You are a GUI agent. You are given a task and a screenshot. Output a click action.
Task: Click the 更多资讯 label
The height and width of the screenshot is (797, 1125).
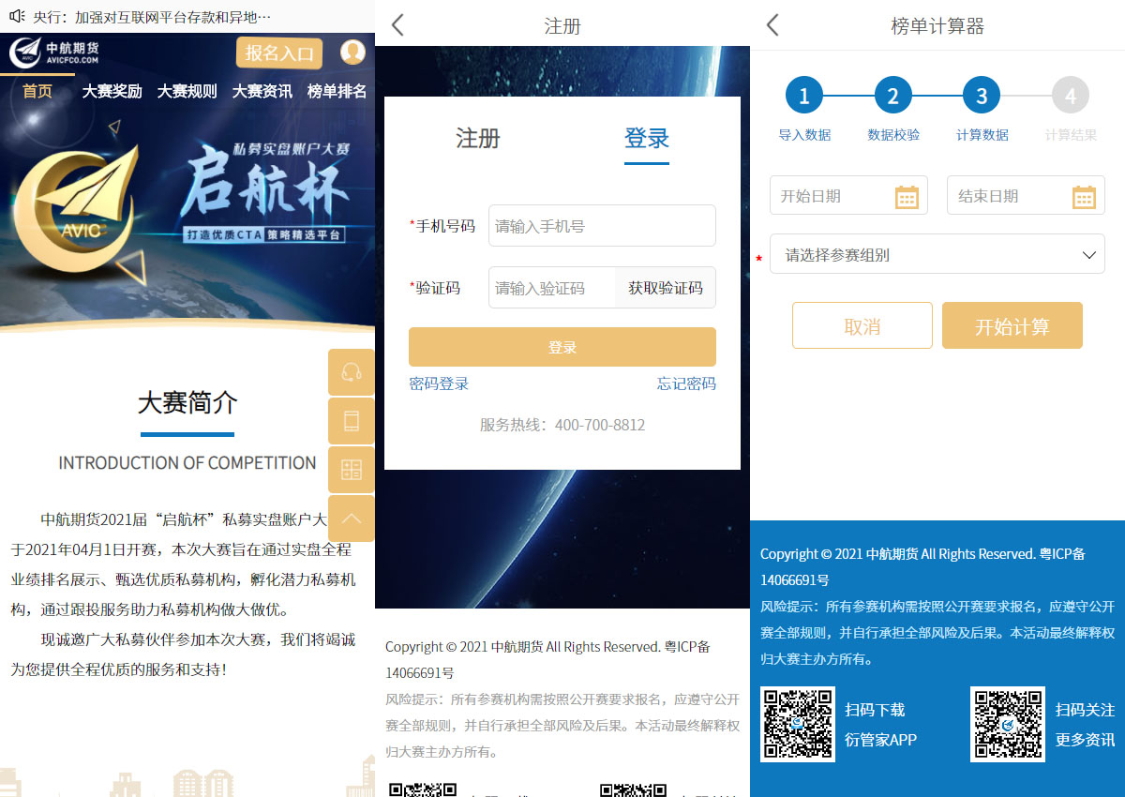(1085, 740)
